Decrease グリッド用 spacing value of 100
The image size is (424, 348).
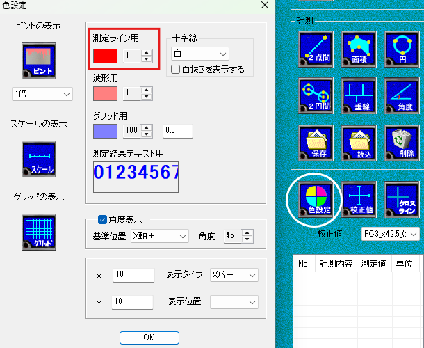tap(147, 134)
